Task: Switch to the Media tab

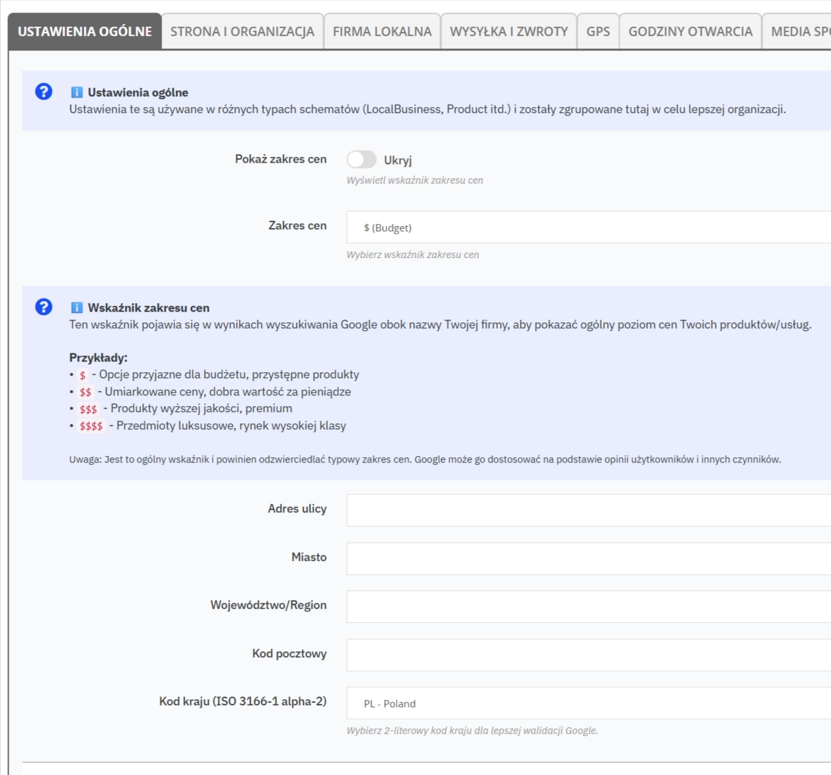Action: point(799,31)
